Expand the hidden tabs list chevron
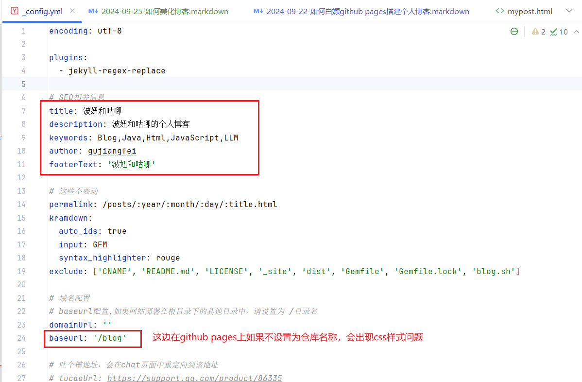This screenshot has width=582, height=382. point(569,11)
